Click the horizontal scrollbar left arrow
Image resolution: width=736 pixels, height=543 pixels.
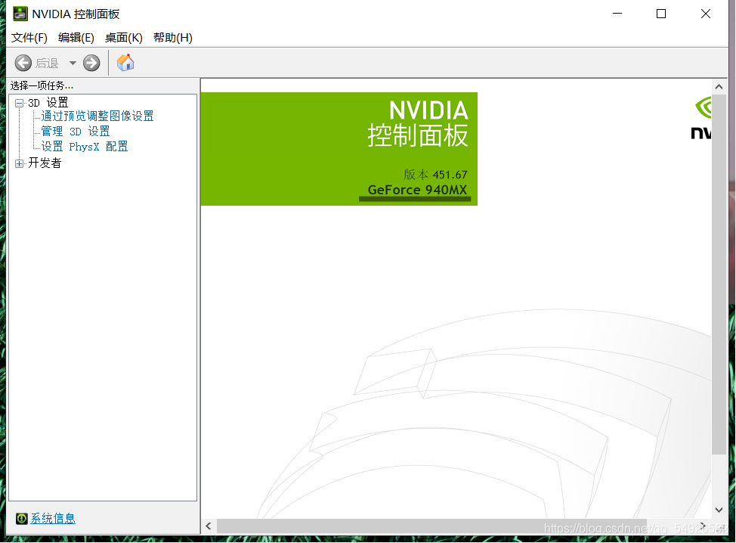[209, 526]
